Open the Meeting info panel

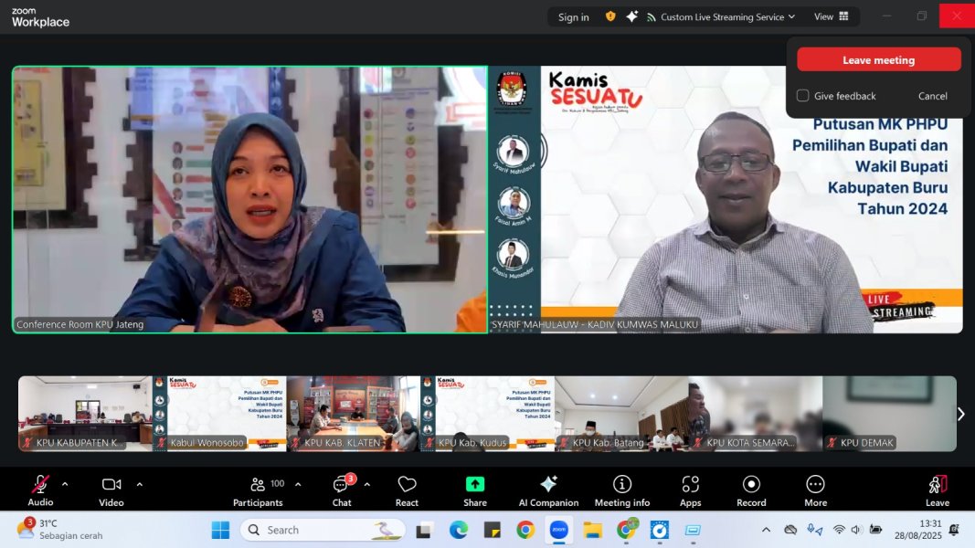(x=622, y=490)
